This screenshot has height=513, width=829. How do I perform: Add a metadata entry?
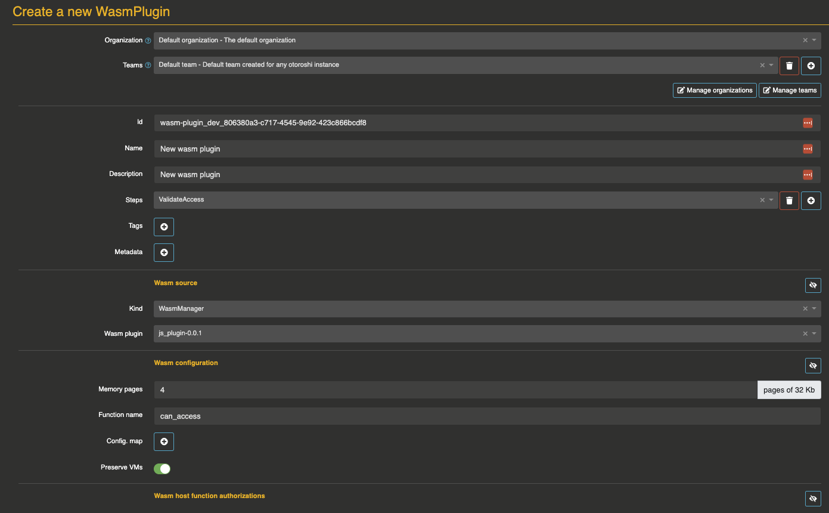164,252
